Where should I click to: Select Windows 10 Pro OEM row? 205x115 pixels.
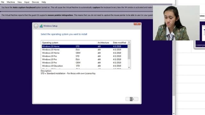pyautogui.click(x=85, y=63)
